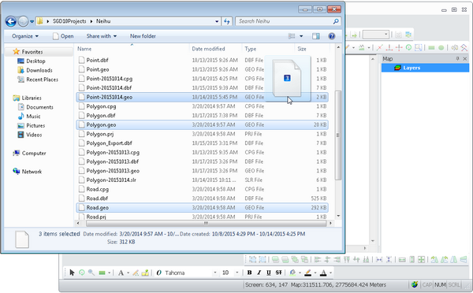This screenshot has width=473, height=293.
Task: Sort files by Size column header
Action: click(312, 49)
